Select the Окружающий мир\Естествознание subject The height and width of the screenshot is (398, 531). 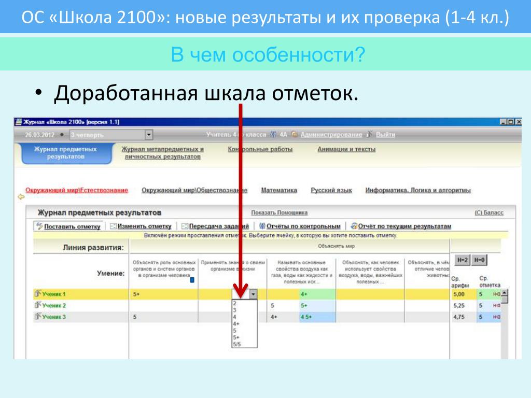pos(77,190)
